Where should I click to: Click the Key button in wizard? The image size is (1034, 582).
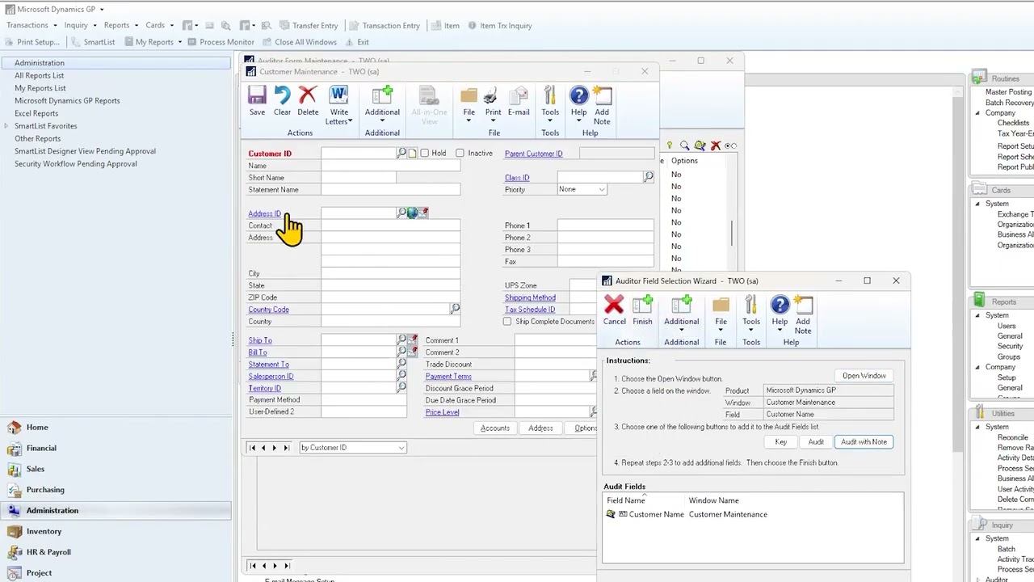(x=781, y=442)
